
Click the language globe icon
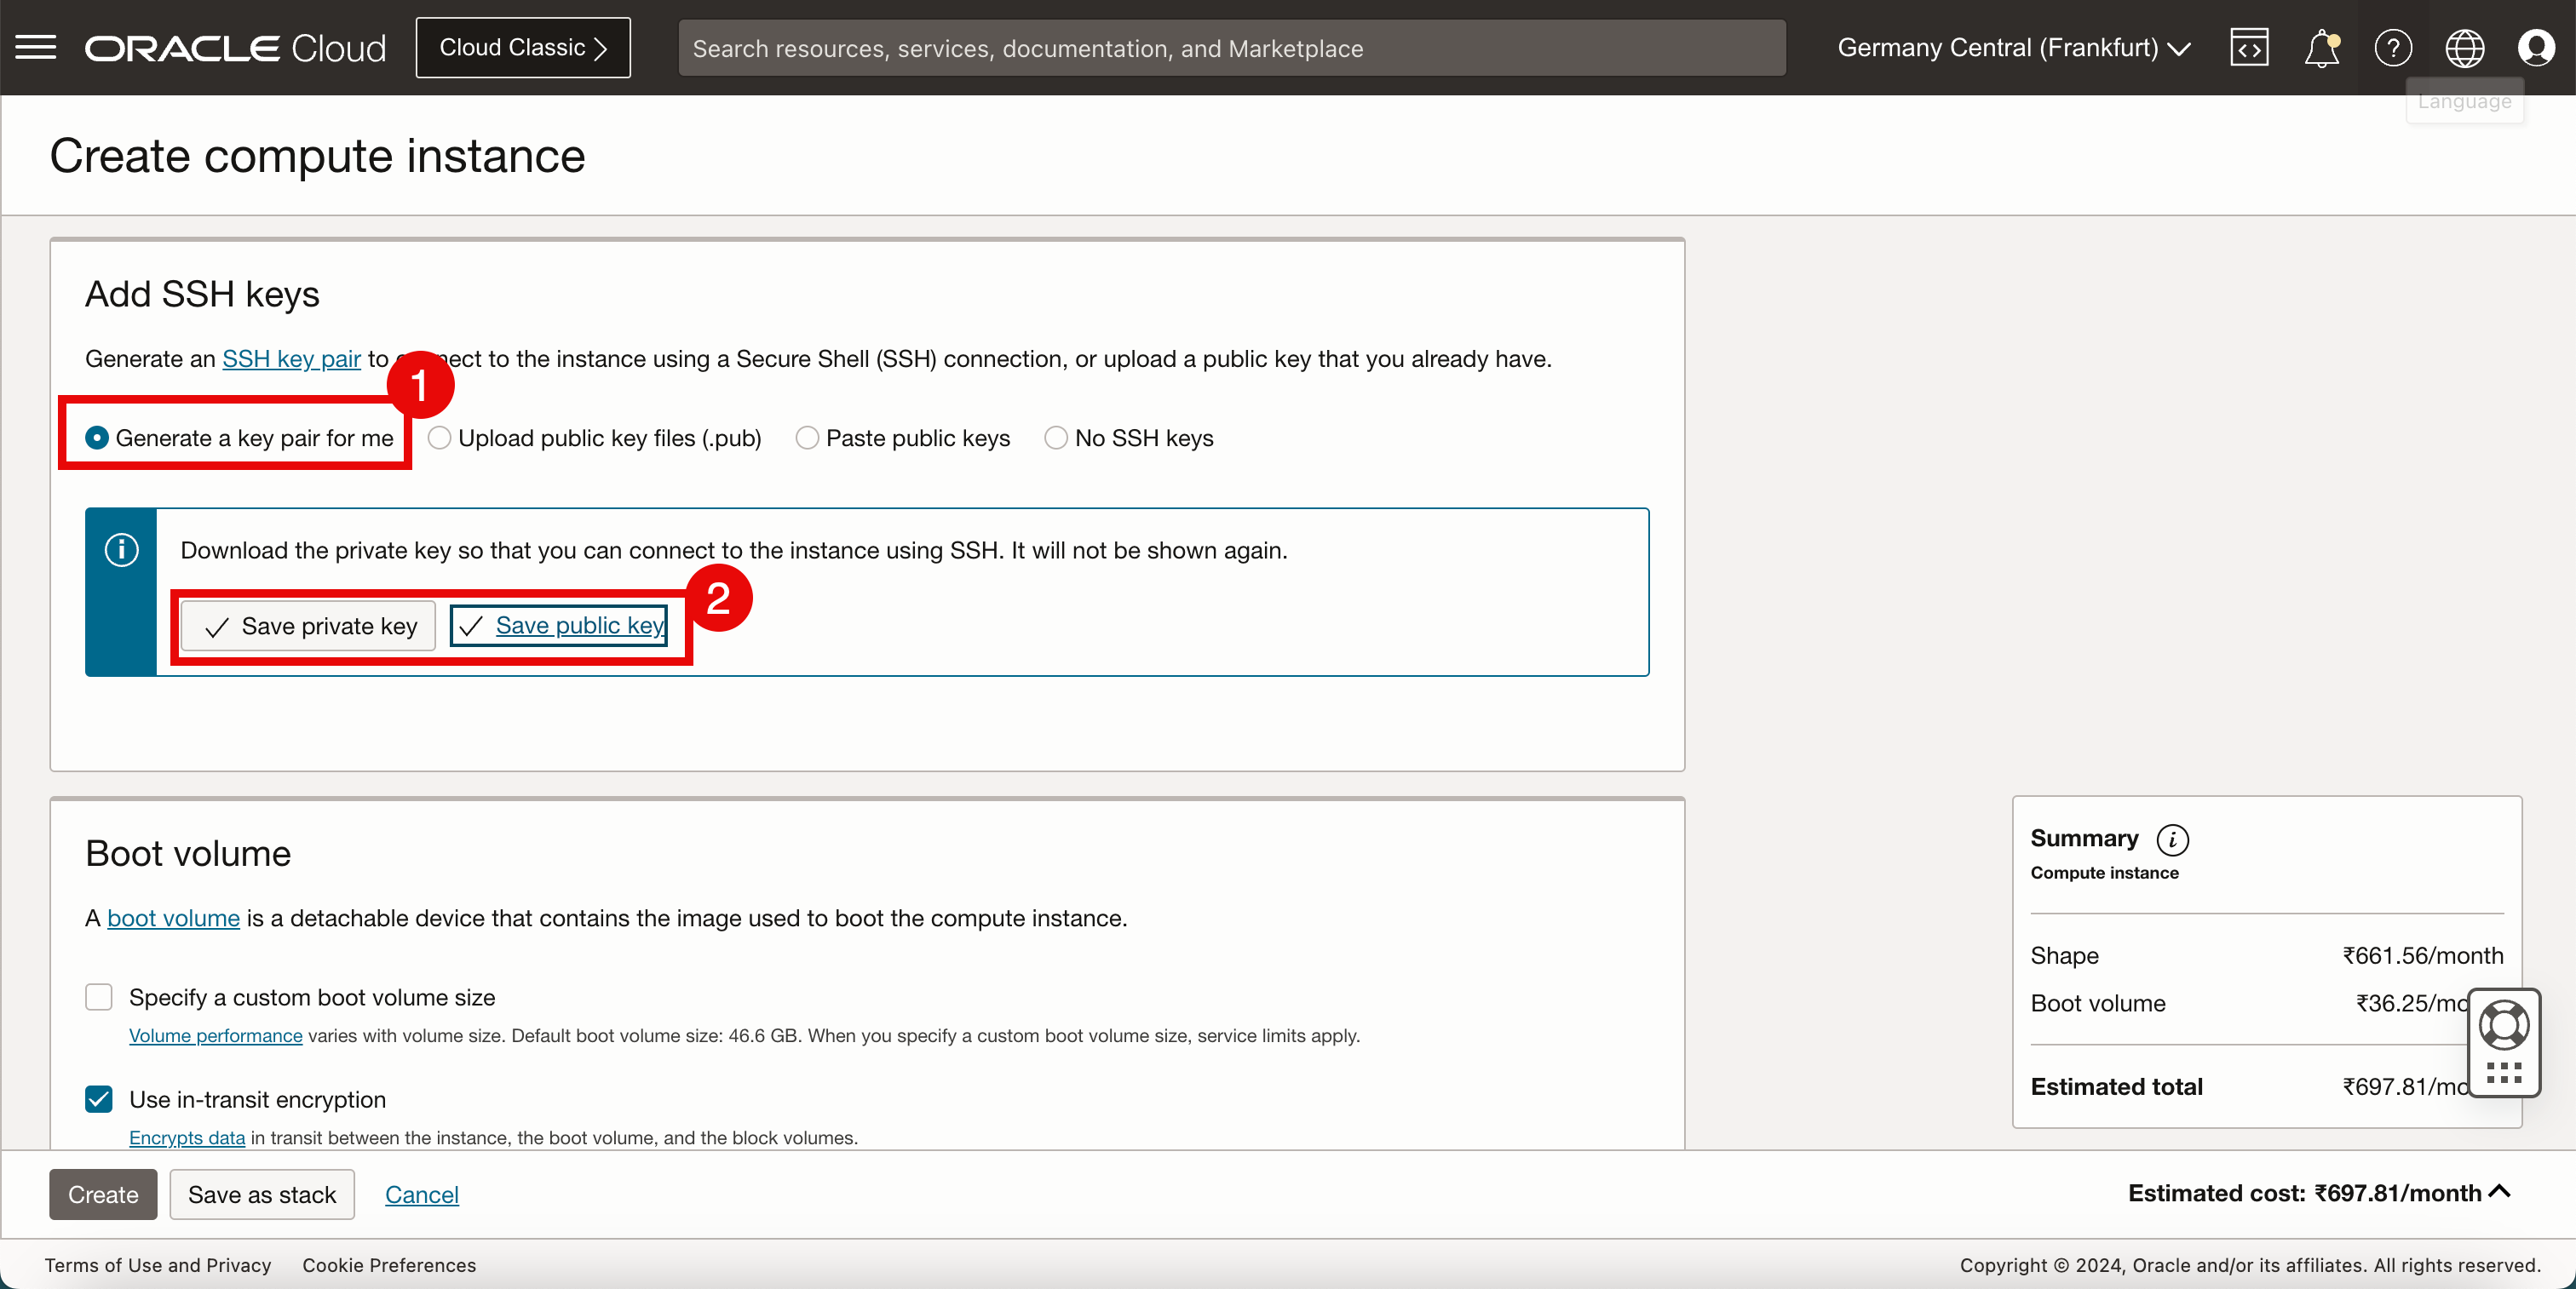(2464, 47)
